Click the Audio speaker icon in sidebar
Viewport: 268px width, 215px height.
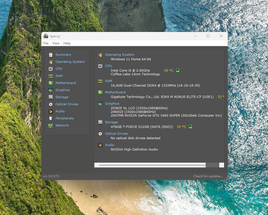51,111
